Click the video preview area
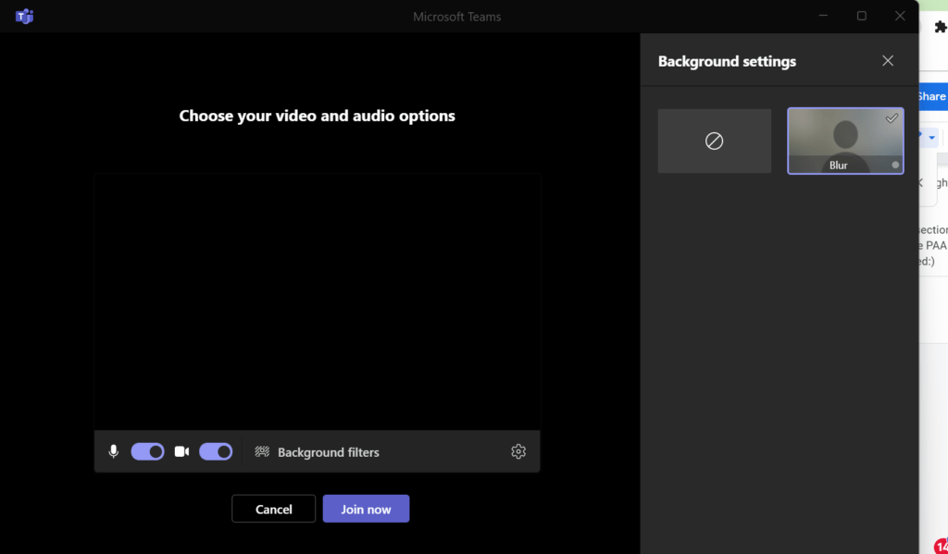This screenshot has height=554, width=948. point(318,301)
